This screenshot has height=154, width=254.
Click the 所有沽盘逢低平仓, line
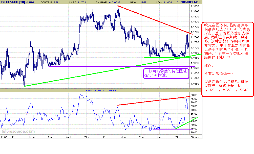tap(220, 74)
